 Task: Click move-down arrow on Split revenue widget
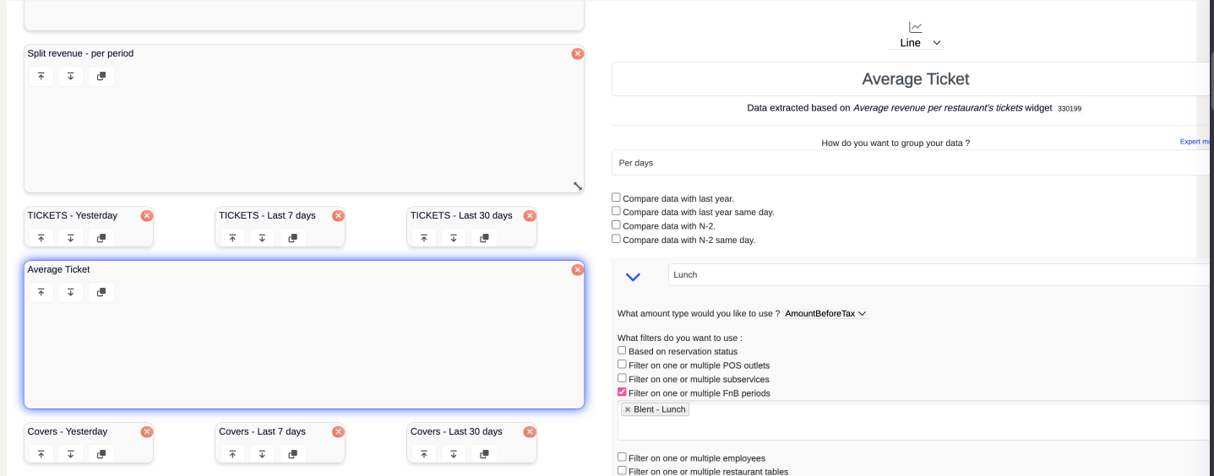click(x=71, y=76)
